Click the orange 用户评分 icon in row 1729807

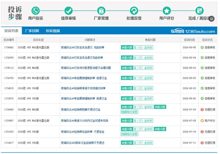click(202, 121)
